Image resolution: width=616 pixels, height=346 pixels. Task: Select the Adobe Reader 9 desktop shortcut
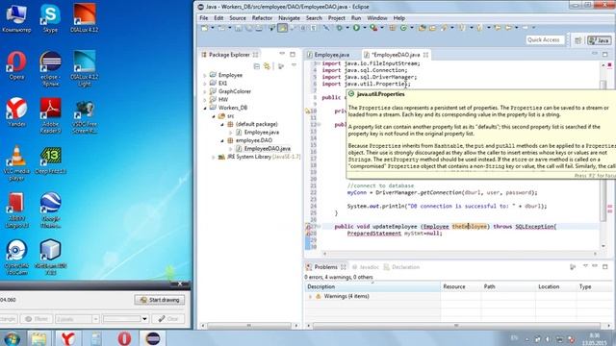point(50,115)
